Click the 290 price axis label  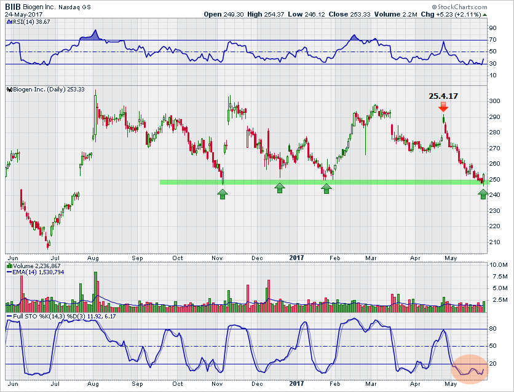pos(494,117)
